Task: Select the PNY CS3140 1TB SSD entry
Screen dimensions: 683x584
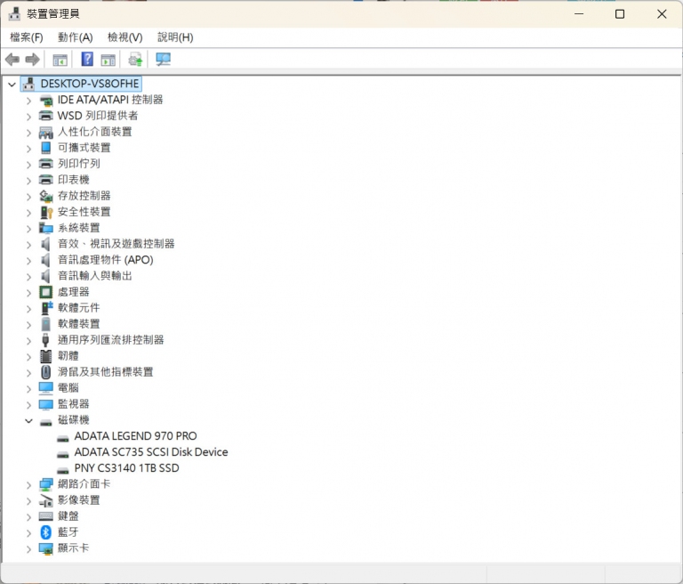Action: 126,468
